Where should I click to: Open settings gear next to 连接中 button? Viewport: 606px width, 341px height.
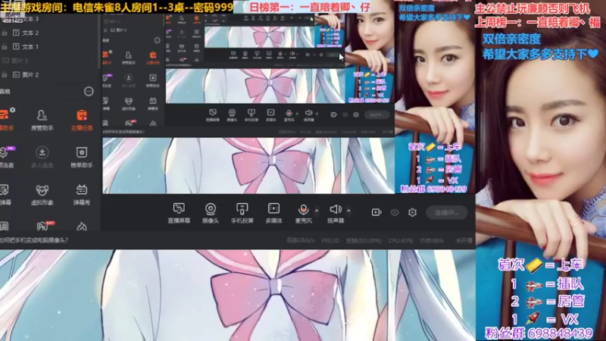tap(412, 212)
